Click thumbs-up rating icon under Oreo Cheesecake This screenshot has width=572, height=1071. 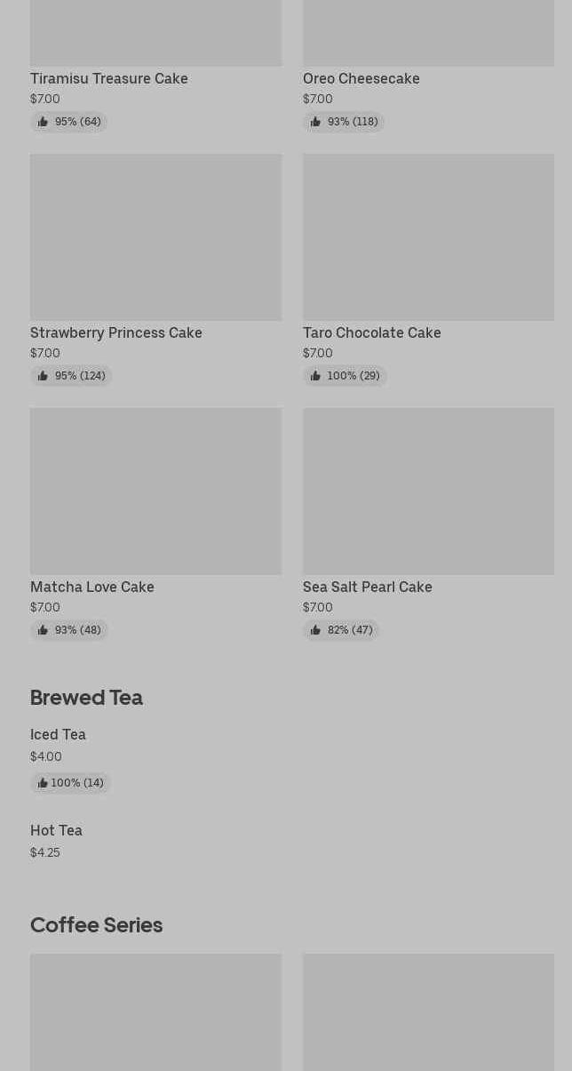315,122
